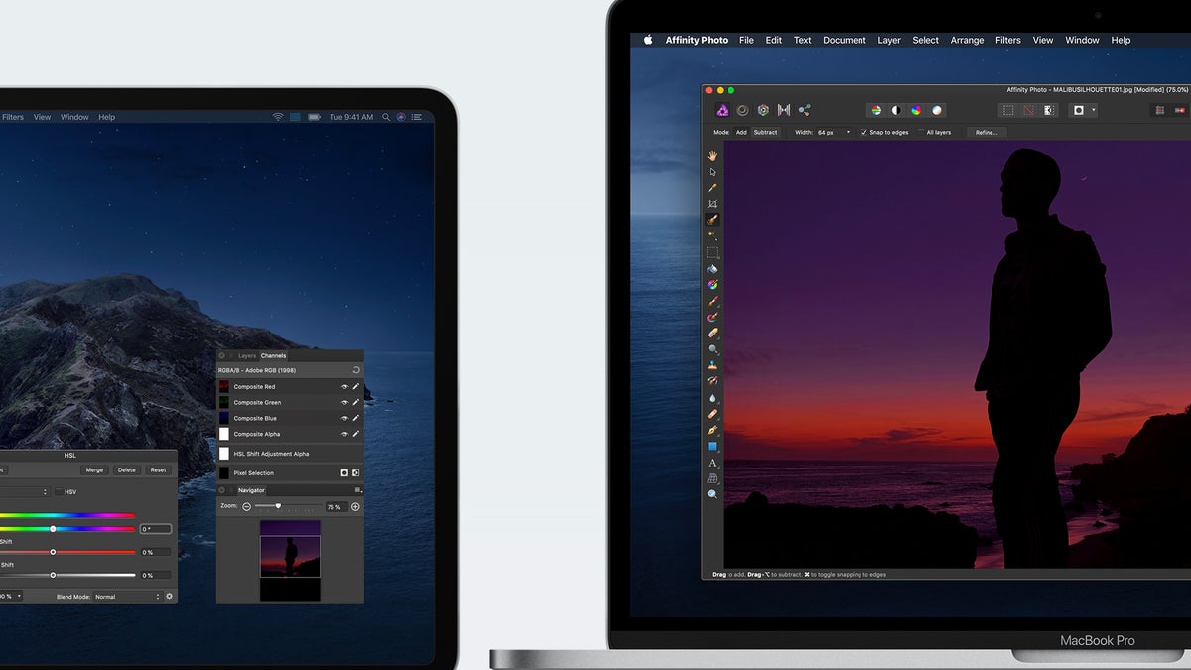Apply Auto White Balance from the toolbar
This screenshot has width=1191, height=670.
[x=937, y=110]
